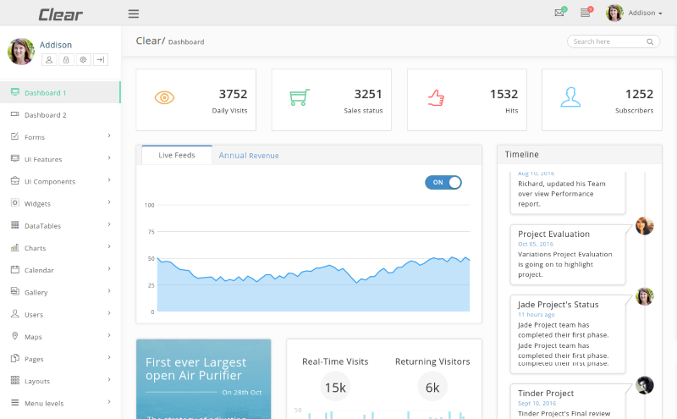
Task: Click the Widgets menu icon
Action: tap(14, 202)
